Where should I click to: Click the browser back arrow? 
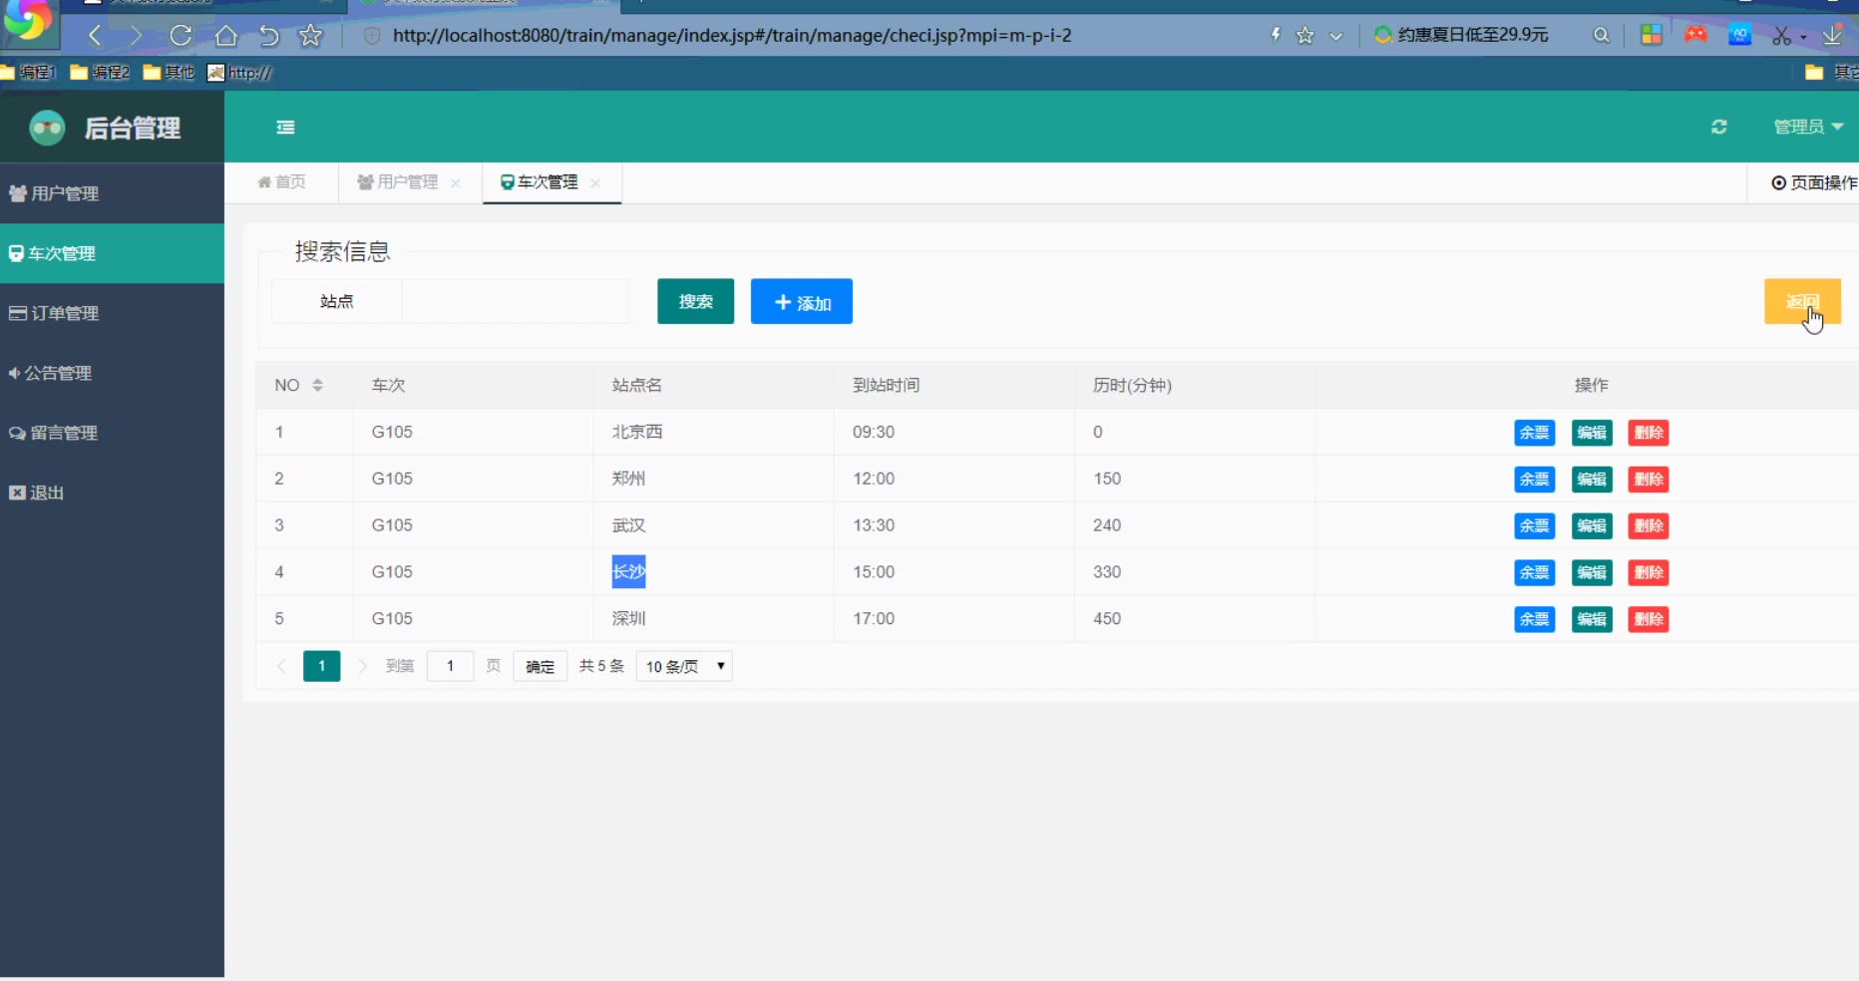[x=95, y=36]
